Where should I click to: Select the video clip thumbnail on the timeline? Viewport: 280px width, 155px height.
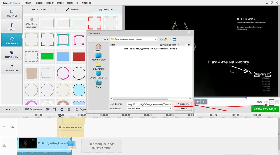28,143
